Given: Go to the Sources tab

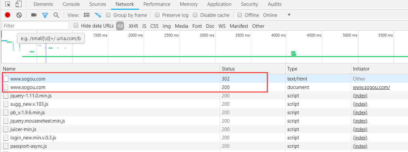Looking at the screenshot, I should 97,4.
